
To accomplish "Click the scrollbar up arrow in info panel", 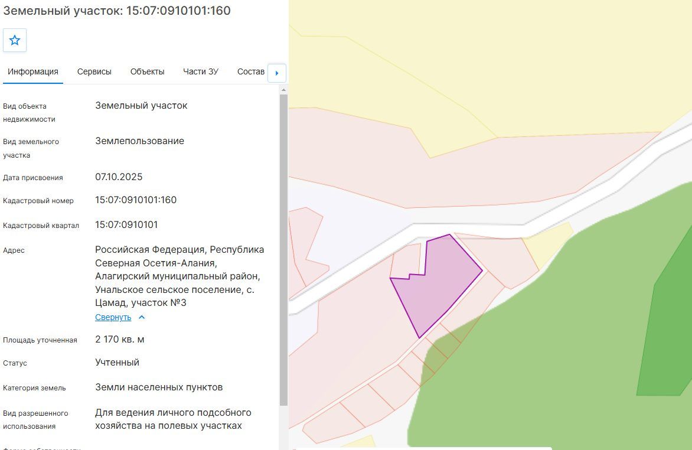I will coord(283,90).
